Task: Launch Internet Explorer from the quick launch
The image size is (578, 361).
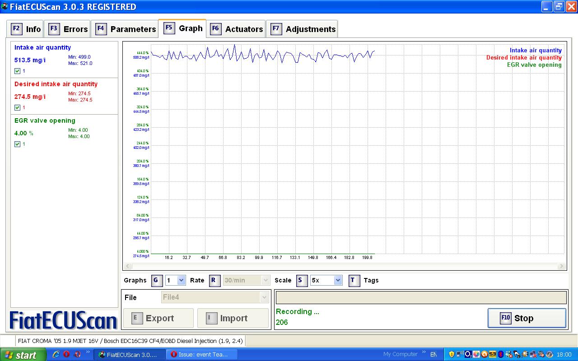Action: point(56,355)
